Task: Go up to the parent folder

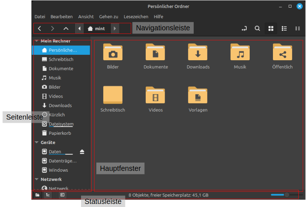Action: (66, 28)
